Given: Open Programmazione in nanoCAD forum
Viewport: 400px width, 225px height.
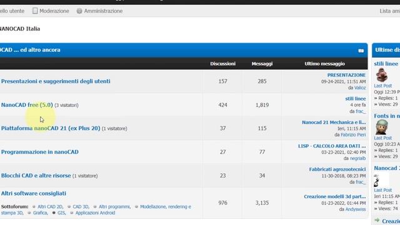Looking at the screenshot, I should click(x=40, y=152).
